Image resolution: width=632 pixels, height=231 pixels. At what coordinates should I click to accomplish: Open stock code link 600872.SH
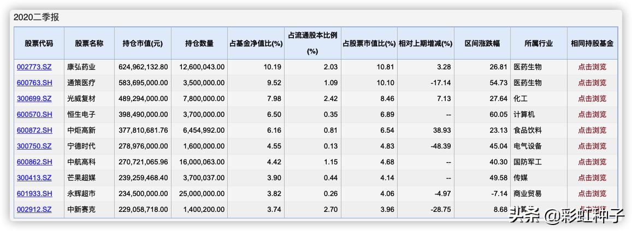[x=34, y=130]
